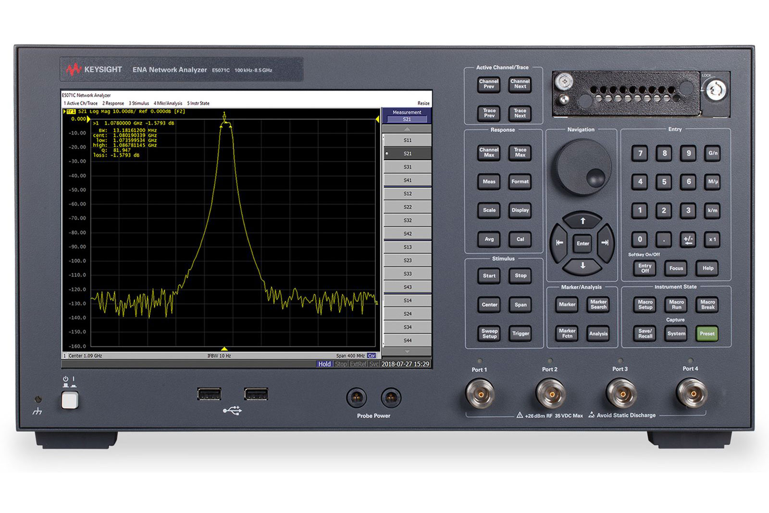Click the 5 Instr State menu

198,102
